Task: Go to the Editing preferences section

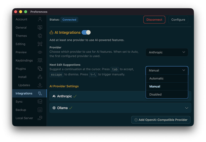Action: (29, 44)
